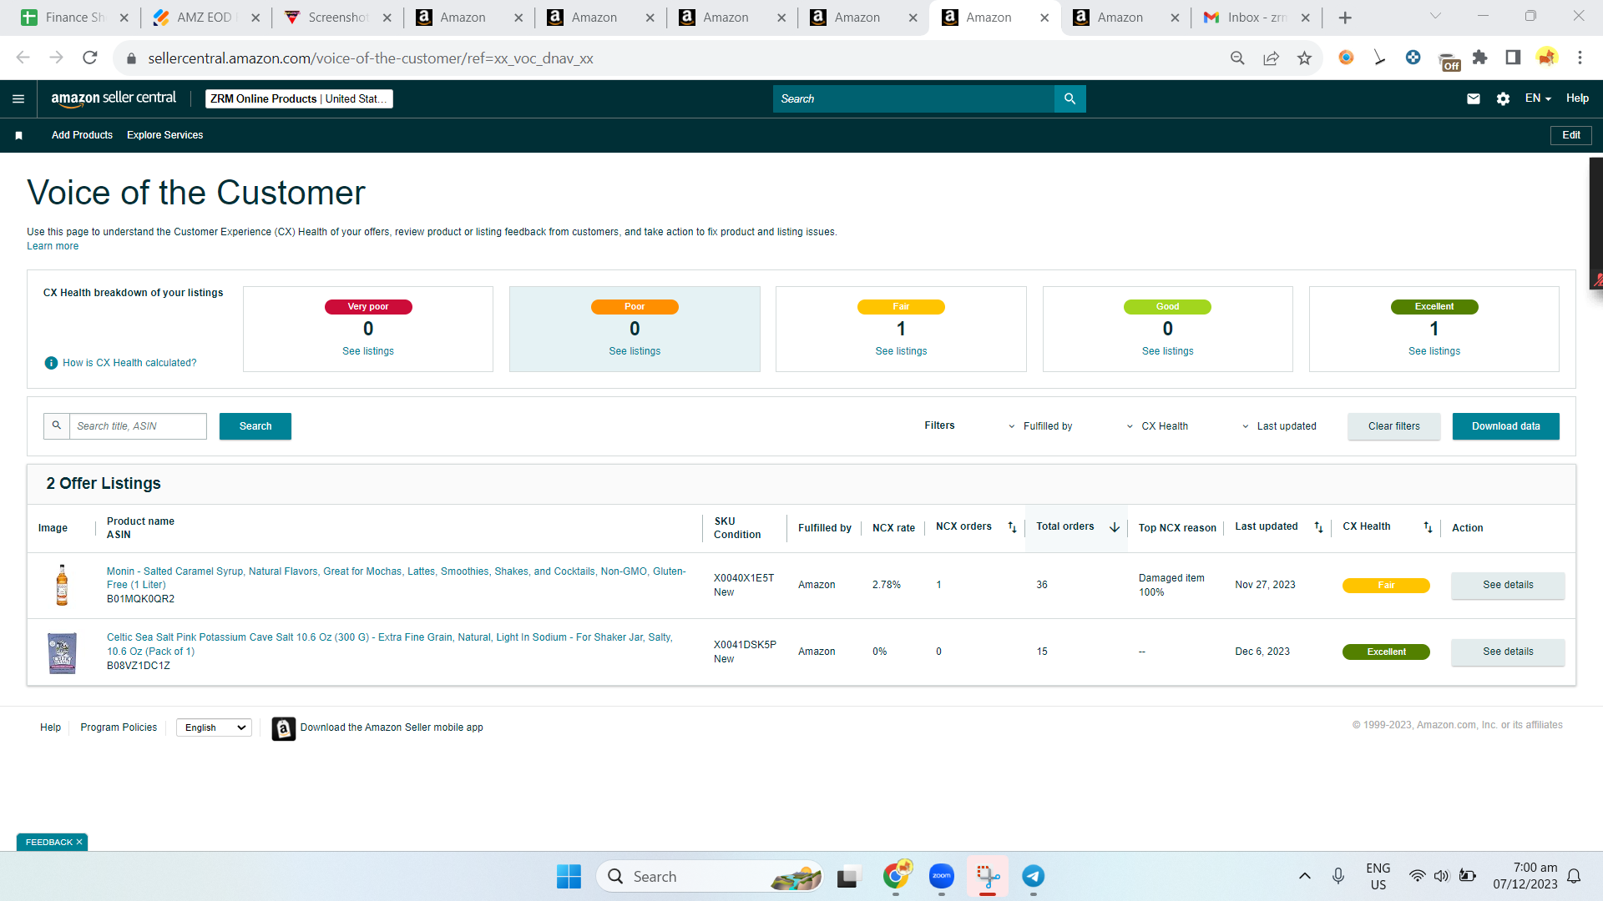Click See listings under Excellent
This screenshot has height=901, width=1603.
click(x=1434, y=351)
